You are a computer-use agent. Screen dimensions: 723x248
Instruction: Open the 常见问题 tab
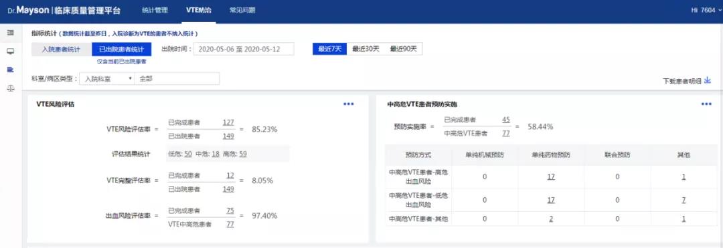tap(242, 10)
